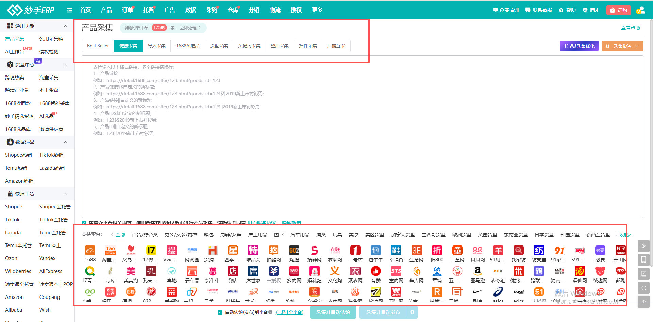
Task: Toggle the platform rules agreement checkbox
Action: coord(84,223)
